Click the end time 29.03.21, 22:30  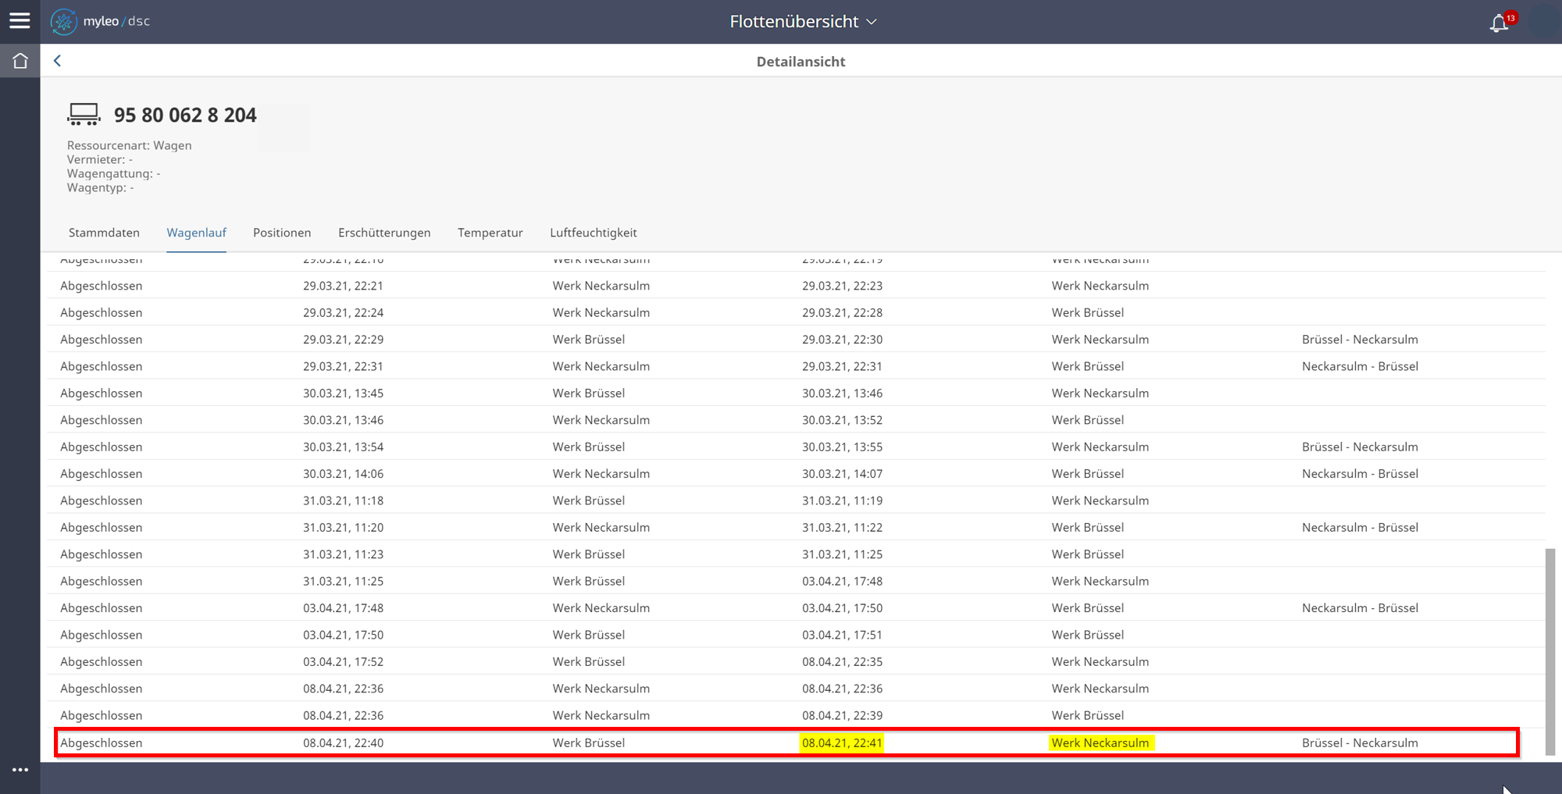[x=842, y=340]
